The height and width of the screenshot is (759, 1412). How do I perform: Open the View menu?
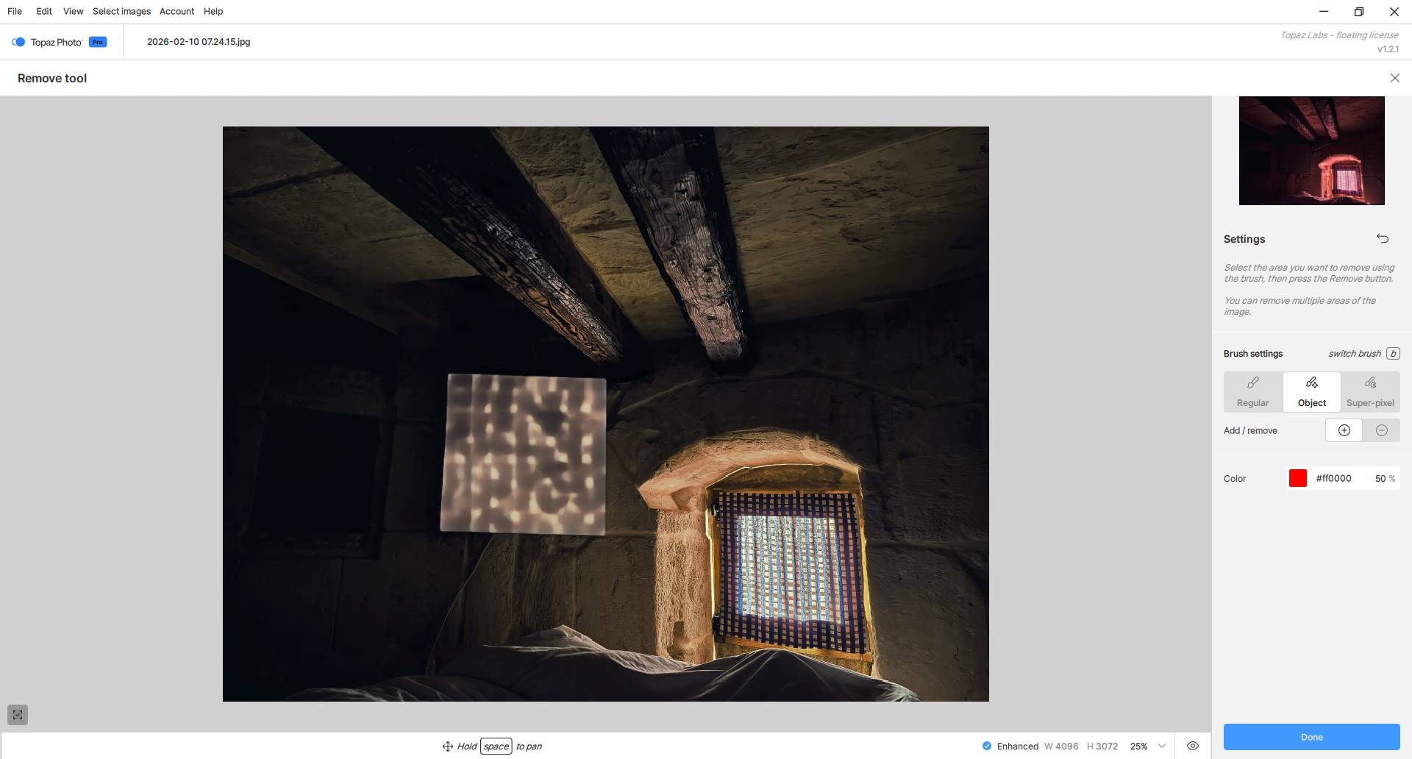[73, 11]
